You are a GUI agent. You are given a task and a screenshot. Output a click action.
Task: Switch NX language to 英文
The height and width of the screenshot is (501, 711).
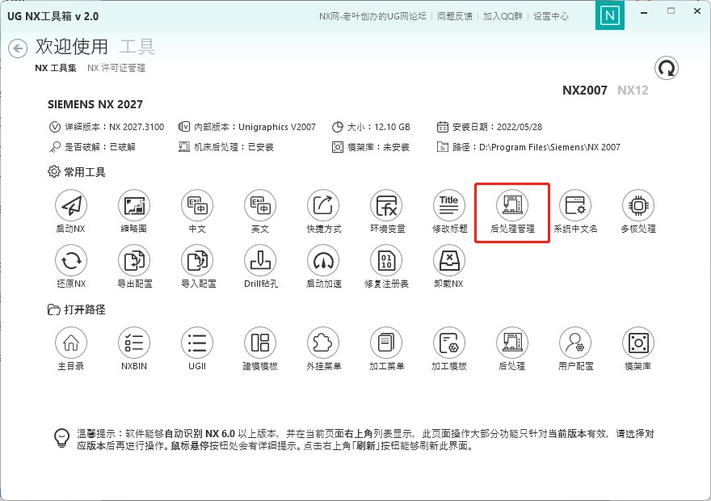coord(260,206)
